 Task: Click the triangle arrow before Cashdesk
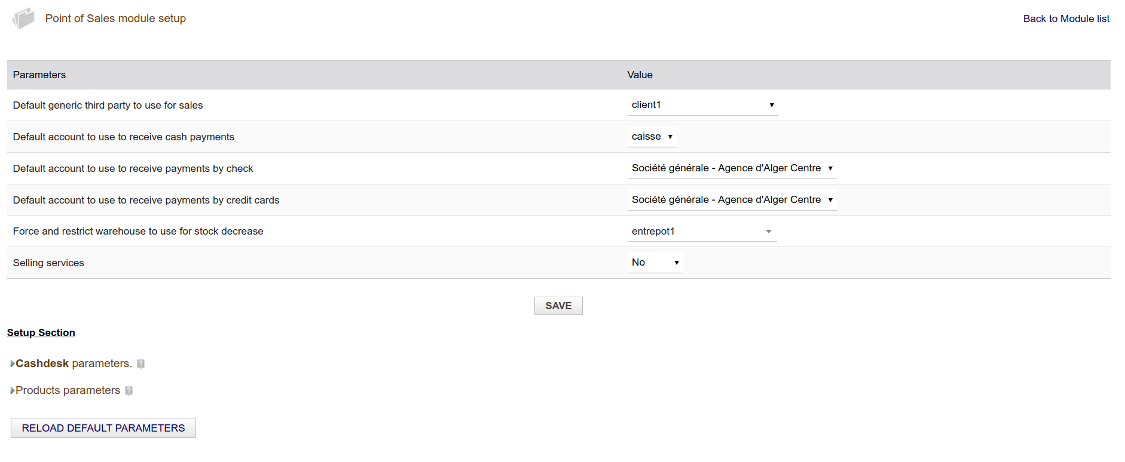[x=12, y=364]
